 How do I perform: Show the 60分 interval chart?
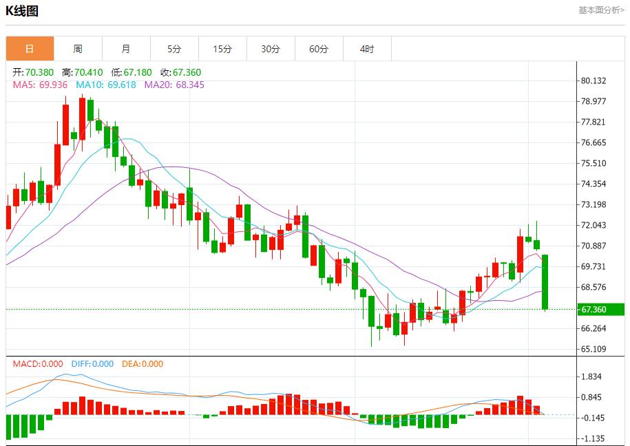(319, 49)
